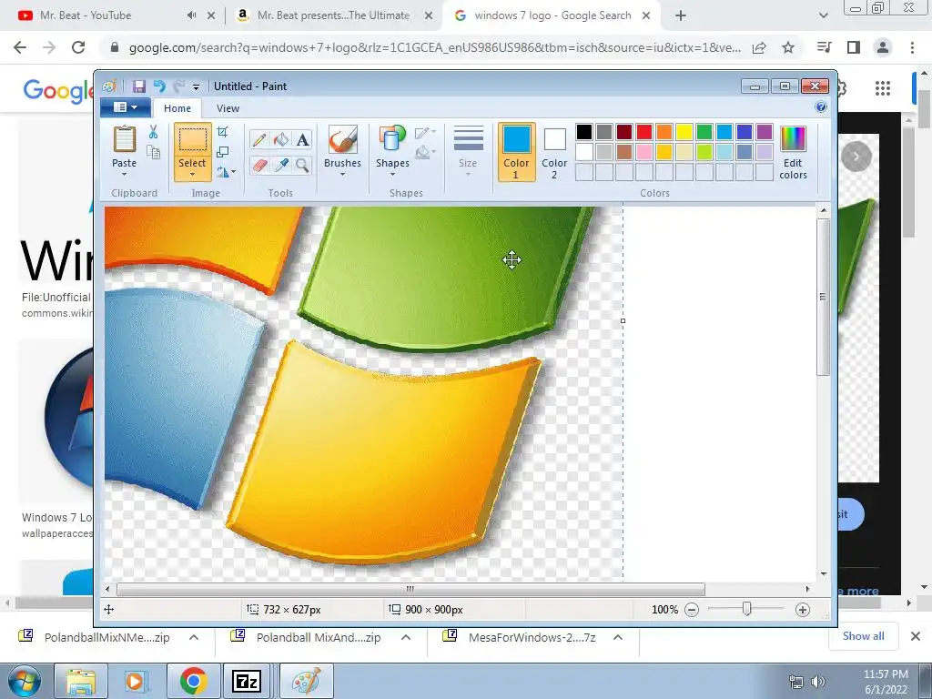Open 7-Zip from the taskbar
The height and width of the screenshot is (699, 932).
click(247, 681)
